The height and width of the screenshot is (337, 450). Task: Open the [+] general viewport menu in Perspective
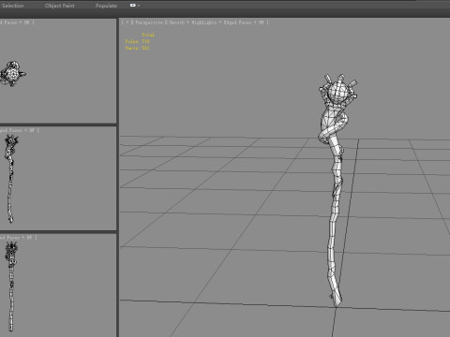pos(127,22)
